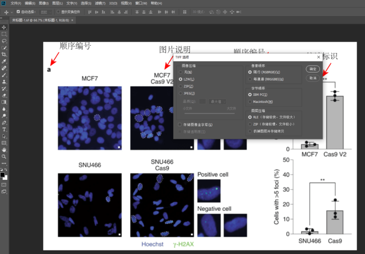Select Macintosh byte order
The image size is (365, 254).
(250, 101)
